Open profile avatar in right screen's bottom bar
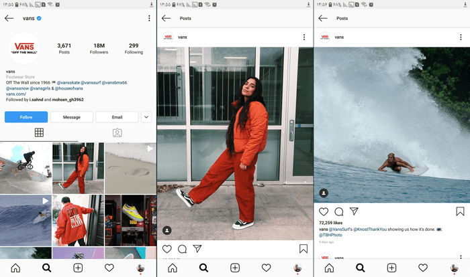 tap(454, 268)
